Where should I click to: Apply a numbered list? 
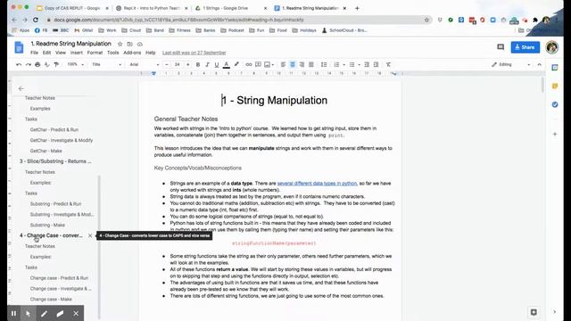336,64
